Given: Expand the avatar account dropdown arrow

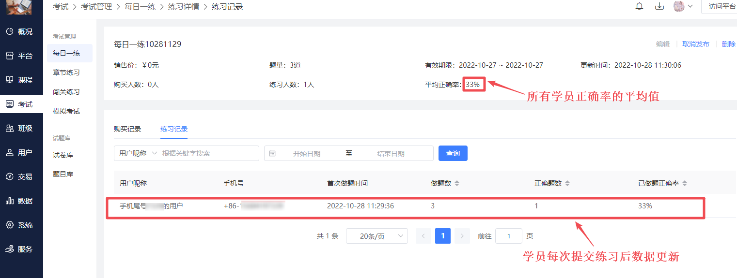Looking at the screenshot, I should coord(690,6).
